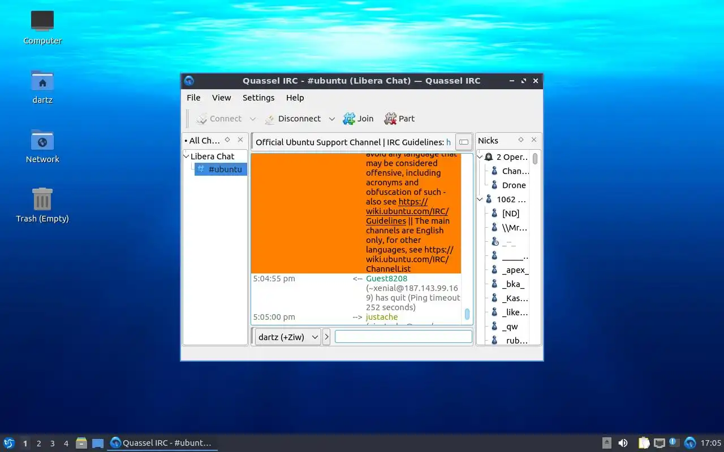The image size is (724, 452).
Task: Click the nick list scrollbar handle
Action: click(535, 159)
